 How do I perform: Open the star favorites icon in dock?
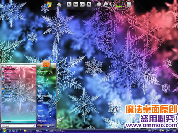tap(59, 5)
